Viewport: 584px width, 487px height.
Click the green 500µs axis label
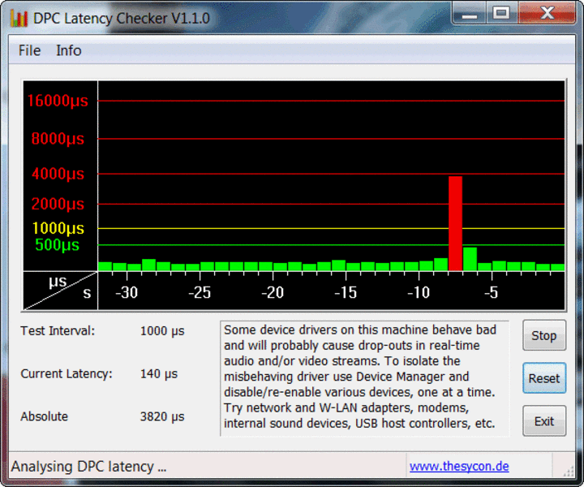[x=57, y=245]
